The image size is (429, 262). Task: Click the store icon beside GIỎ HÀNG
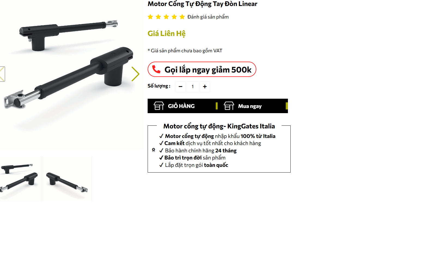(159, 106)
